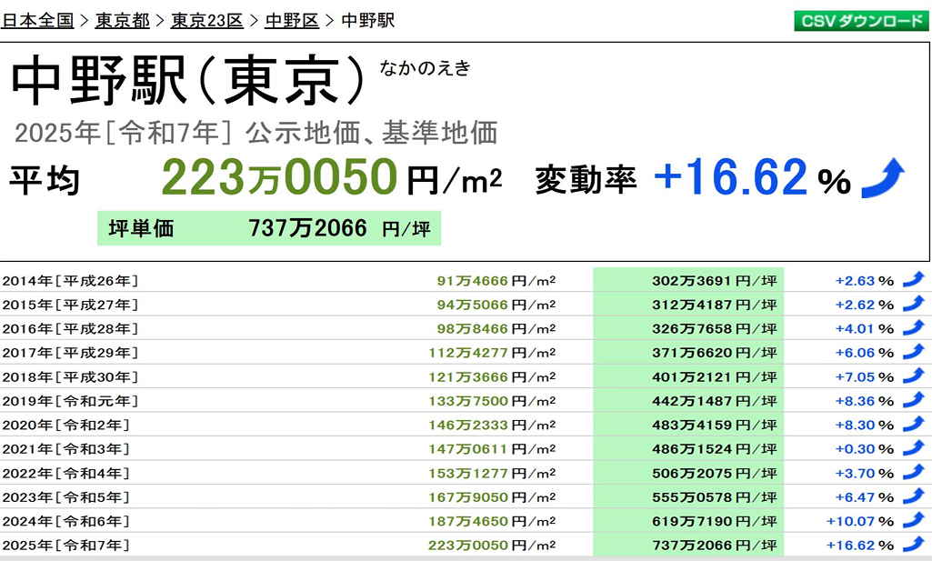932x561 pixels.
Task: Click the 91万4666 円/m² value
Action: (496, 280)
